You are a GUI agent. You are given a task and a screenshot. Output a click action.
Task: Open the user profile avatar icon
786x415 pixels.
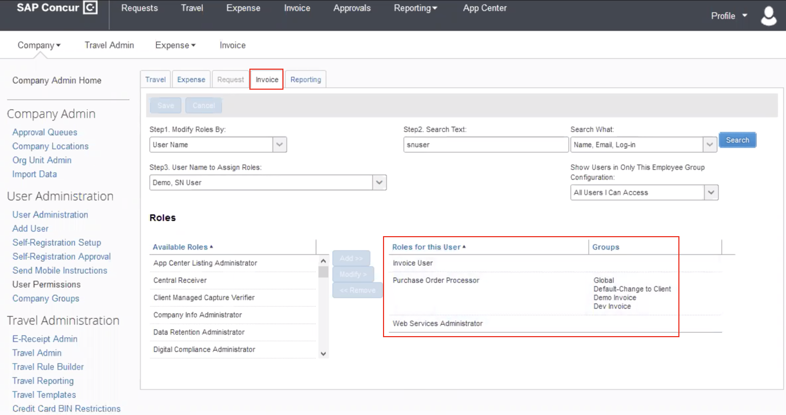click(769, 16)
